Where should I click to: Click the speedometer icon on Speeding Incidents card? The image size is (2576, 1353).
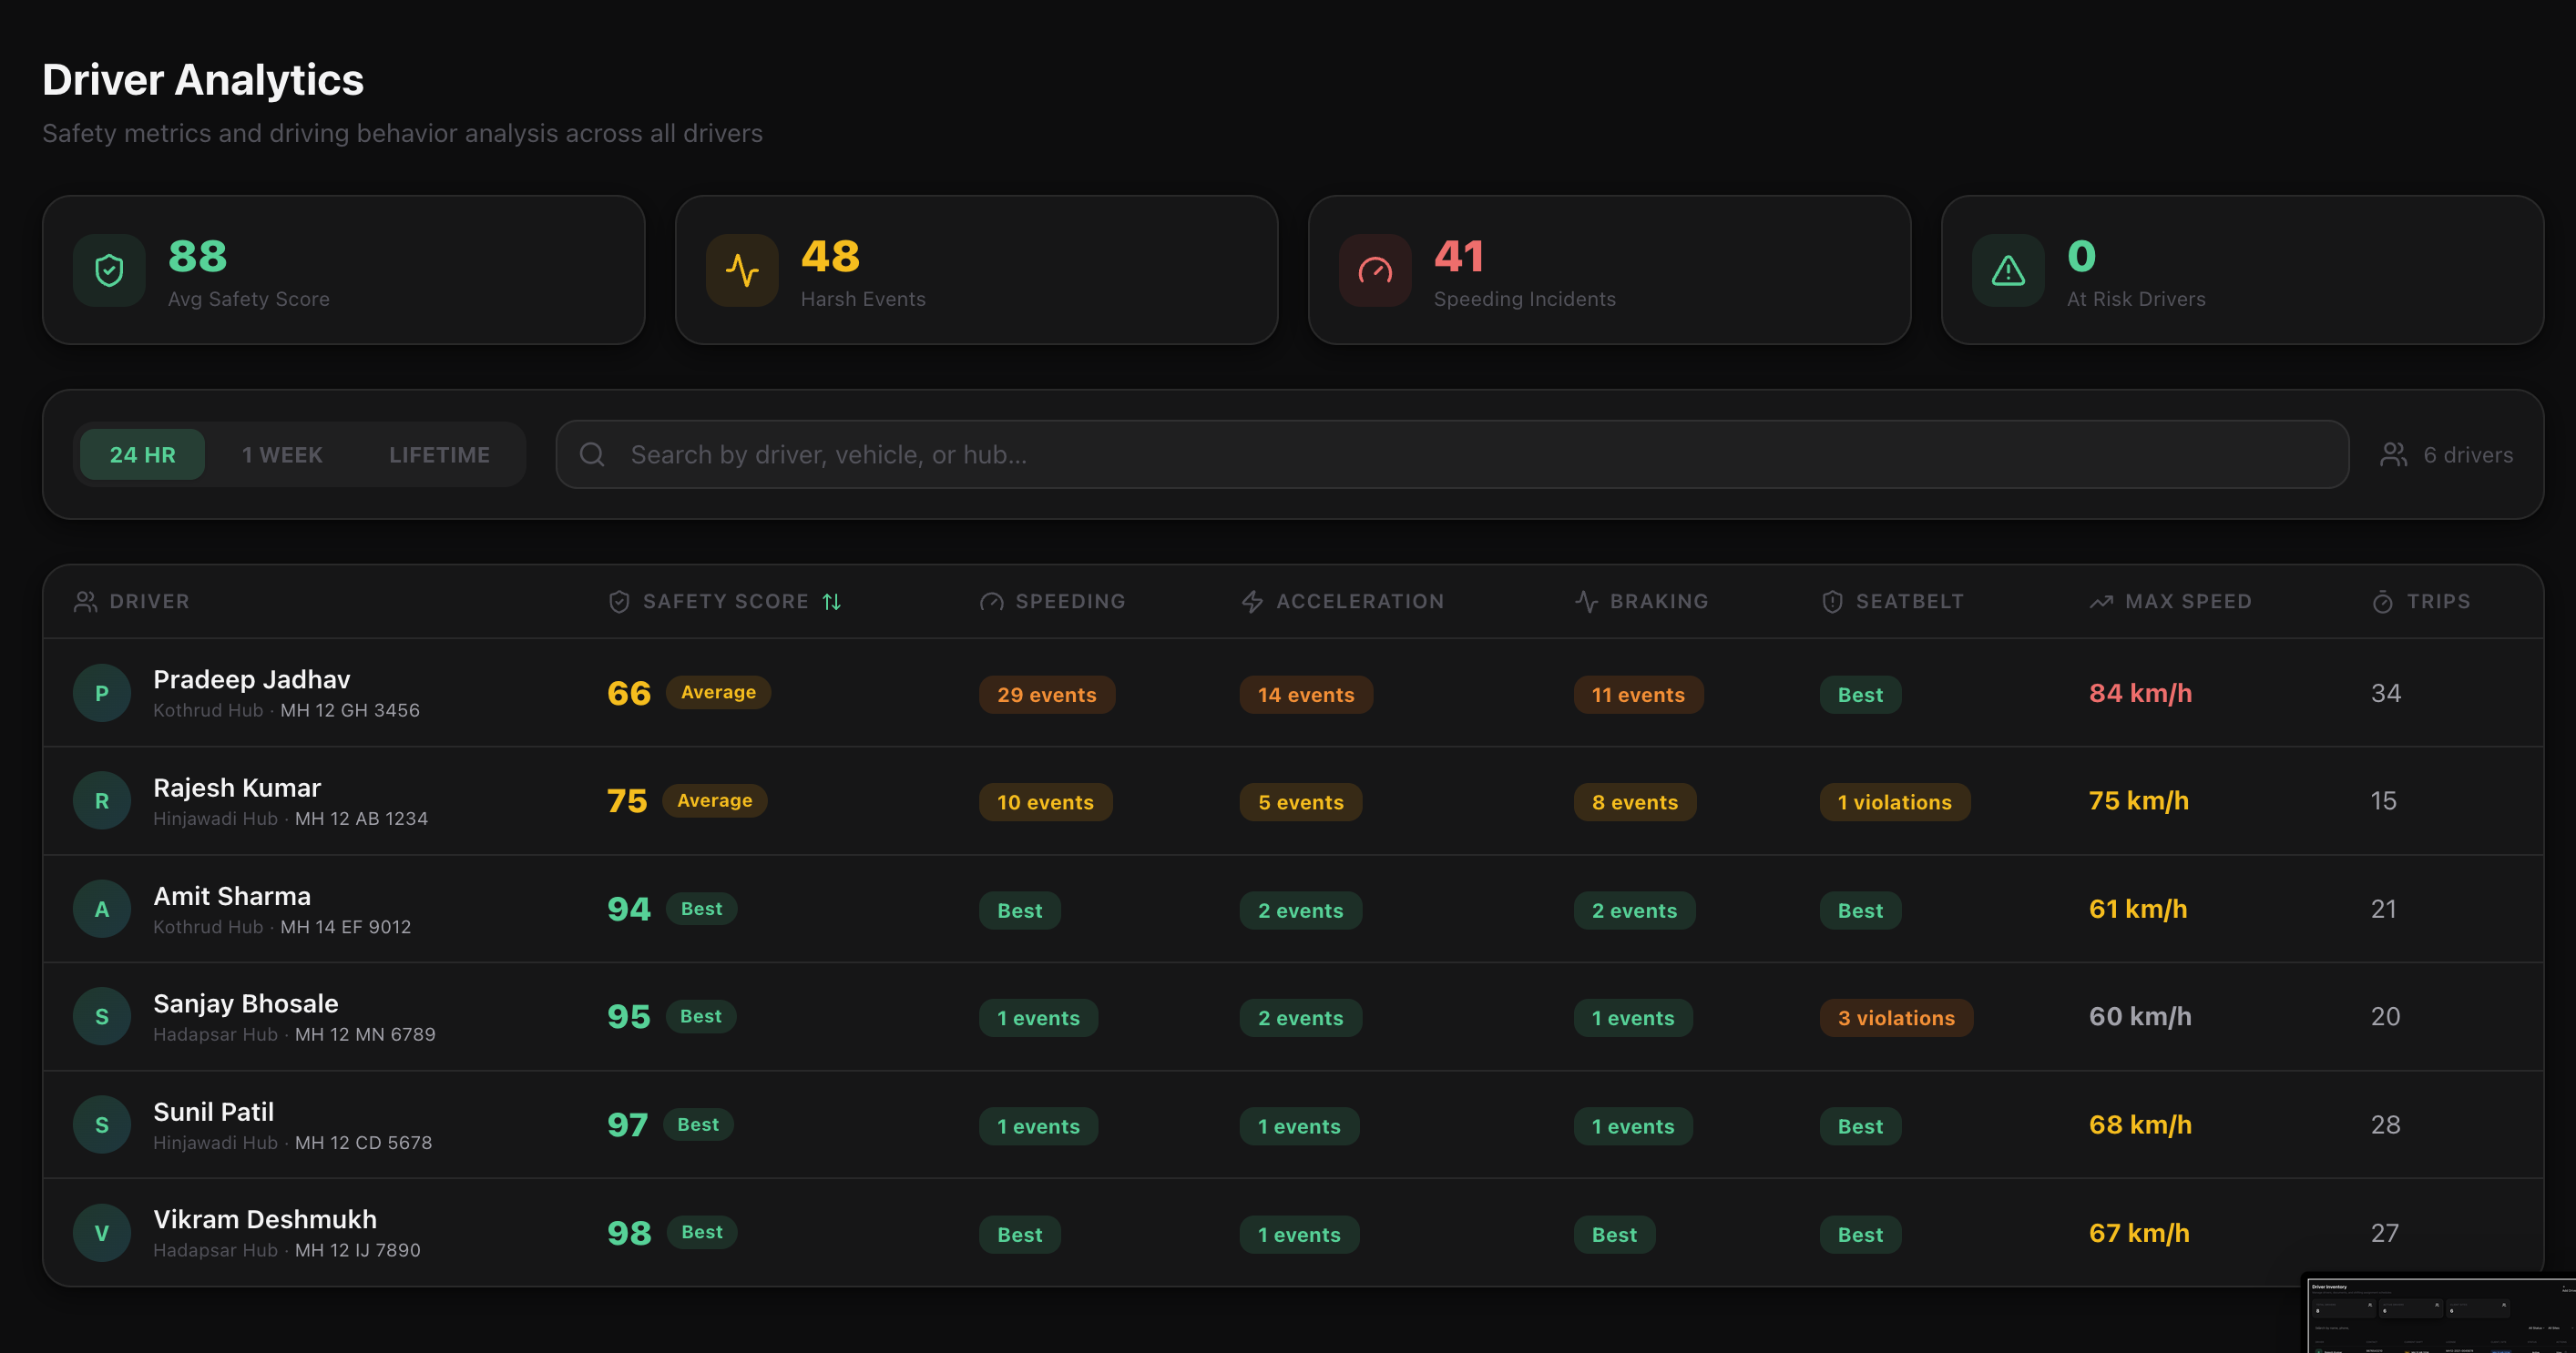coord(1375,270)
